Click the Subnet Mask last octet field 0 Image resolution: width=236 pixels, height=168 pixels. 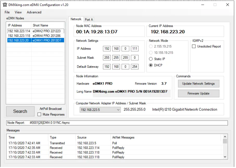pos(135,58)
